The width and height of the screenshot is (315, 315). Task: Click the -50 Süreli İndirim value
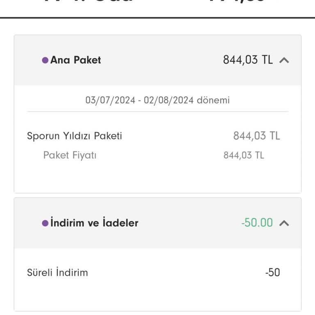[273, 272]
